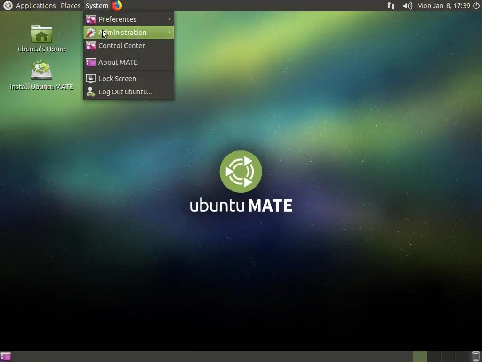482x362 pixels.
Task: Open the clock showing Mon Jan 8, 17:39
Action: click(x=443, y=6)
